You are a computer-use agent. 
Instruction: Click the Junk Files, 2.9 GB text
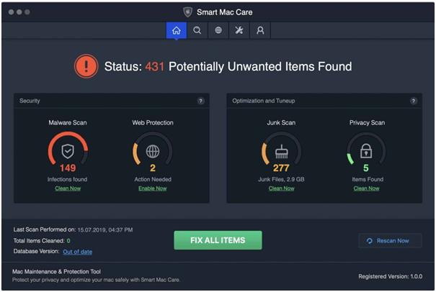[x=281, y=179]
